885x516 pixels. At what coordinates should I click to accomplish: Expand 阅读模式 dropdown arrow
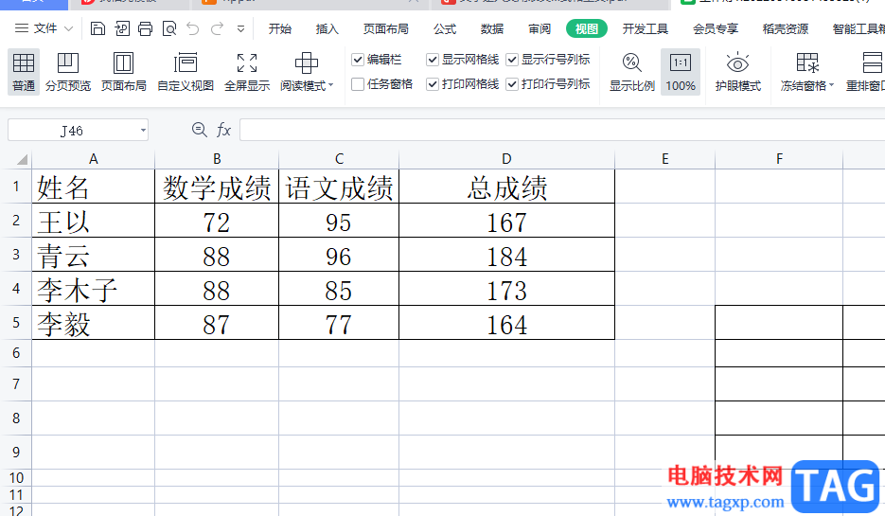click(x=330, y=85)
